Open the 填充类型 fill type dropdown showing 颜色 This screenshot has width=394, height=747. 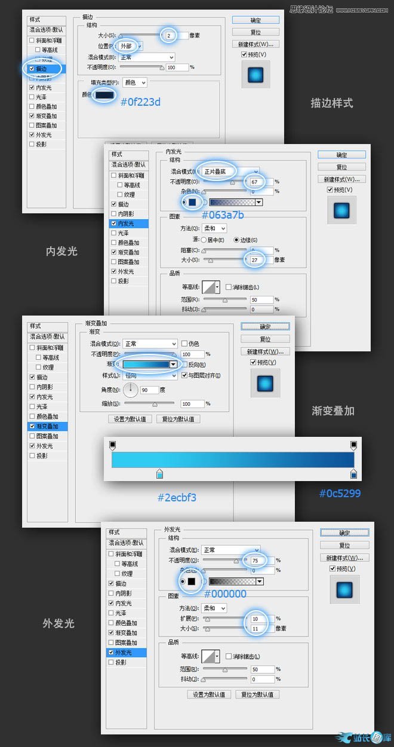pyautogui.click(x=134, y=82)
